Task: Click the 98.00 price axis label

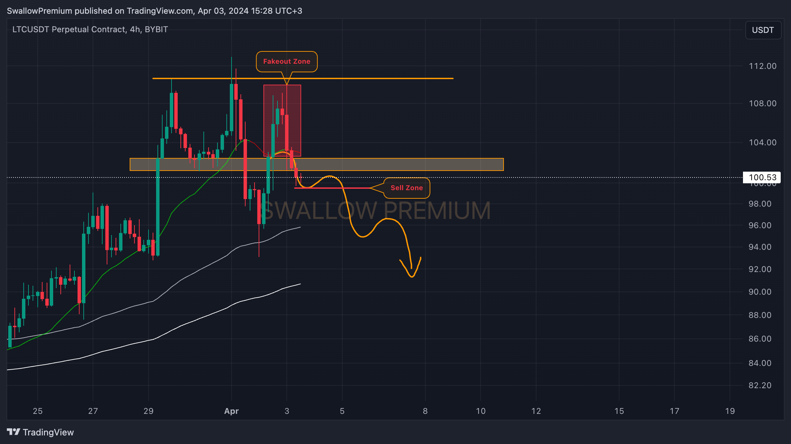Action: tap(760, 204)
